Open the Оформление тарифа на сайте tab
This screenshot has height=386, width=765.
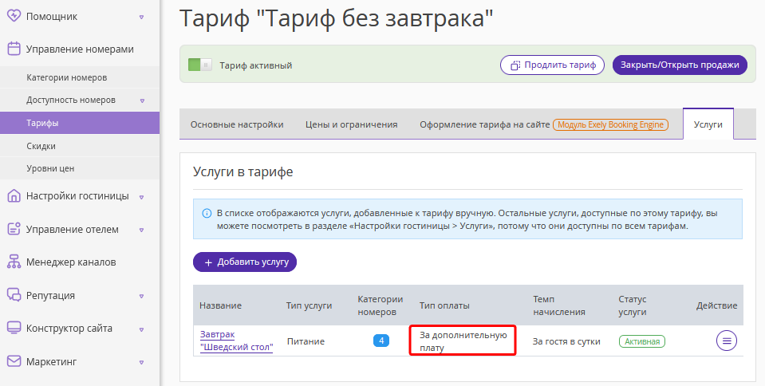(544, 124)
